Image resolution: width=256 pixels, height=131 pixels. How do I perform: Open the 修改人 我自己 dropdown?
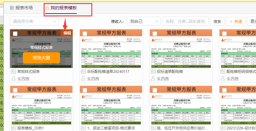point(144,21)
